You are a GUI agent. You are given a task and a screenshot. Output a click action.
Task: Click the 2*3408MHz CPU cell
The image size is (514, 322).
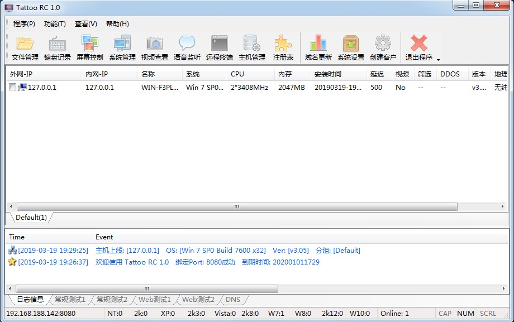tap(250, 88)
